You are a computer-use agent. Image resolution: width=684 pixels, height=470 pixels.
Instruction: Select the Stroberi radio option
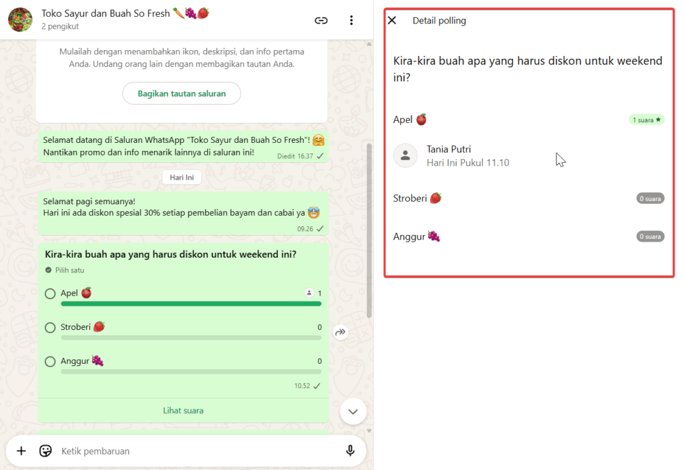(x=50, y=328)
